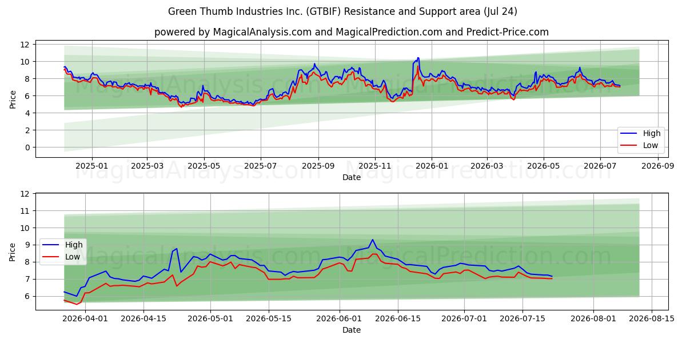Image resolution: width=686 pixels, height=343 pixels.
Task: Click the '2026-05-01' tick label on bottom chart
Action: point(210,318)
